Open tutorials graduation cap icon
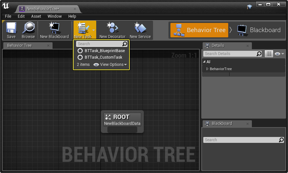 (250, 7)
